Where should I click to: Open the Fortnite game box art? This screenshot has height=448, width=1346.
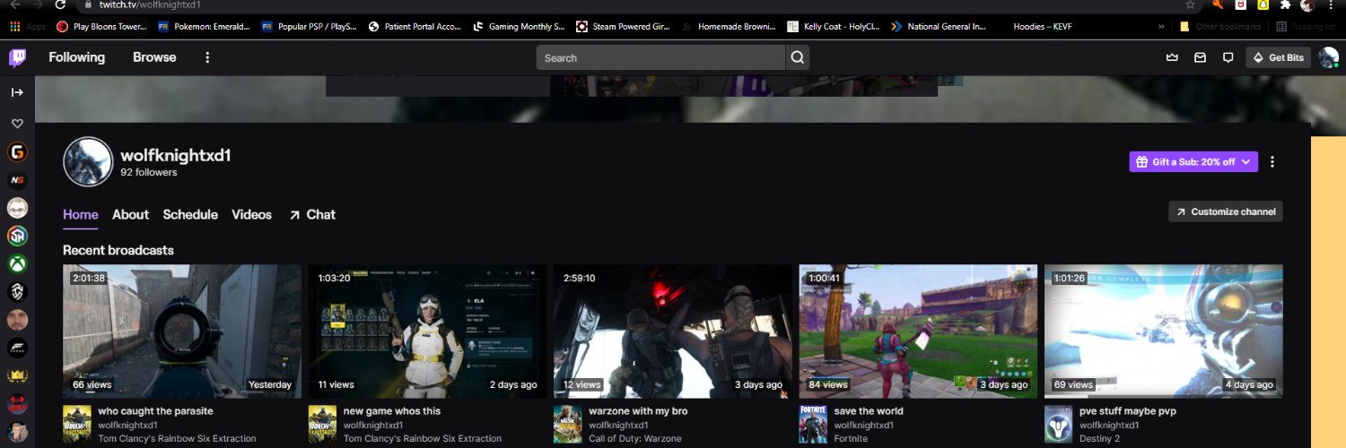pos(814,425)
